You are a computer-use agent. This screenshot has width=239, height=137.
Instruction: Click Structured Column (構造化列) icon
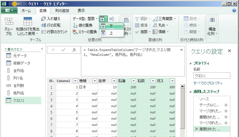point(212,20)
